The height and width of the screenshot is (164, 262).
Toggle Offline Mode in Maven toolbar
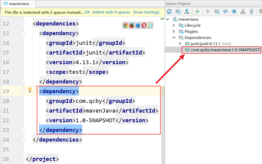pos(225,11)
